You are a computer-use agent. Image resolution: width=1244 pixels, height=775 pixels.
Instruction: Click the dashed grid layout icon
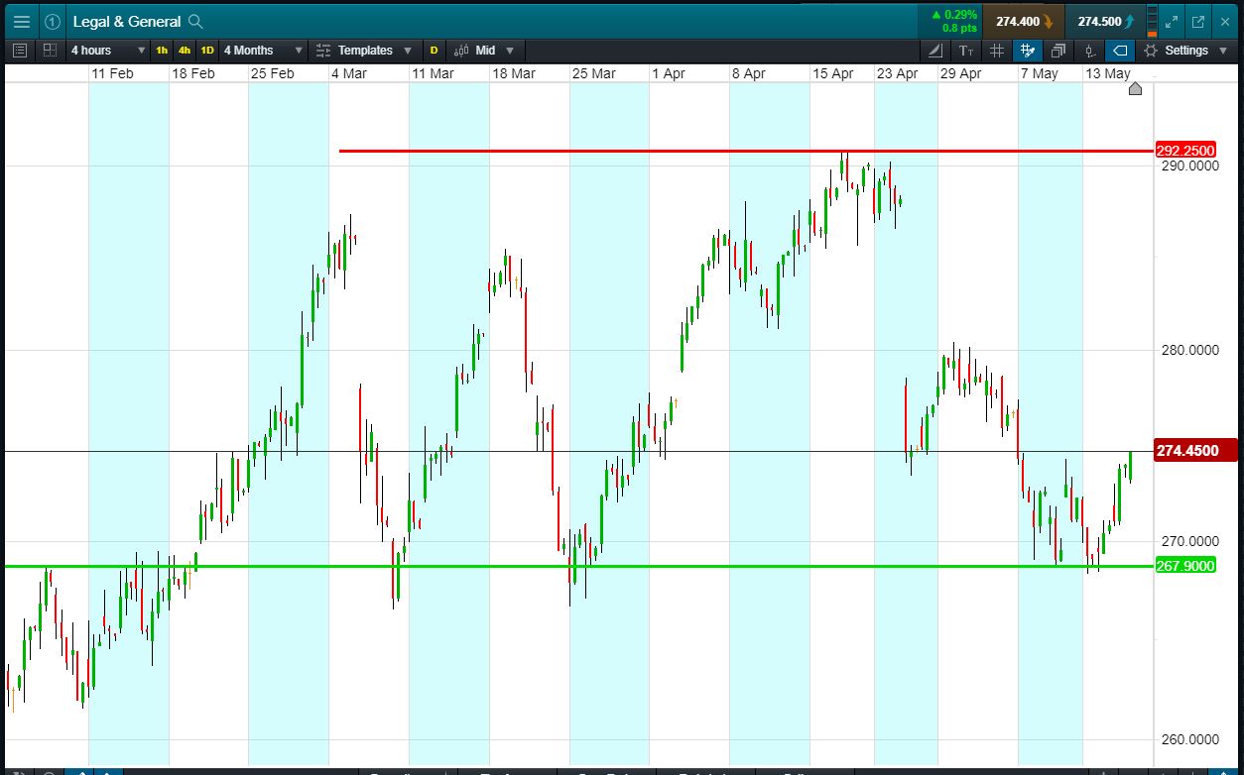[50, 50]
